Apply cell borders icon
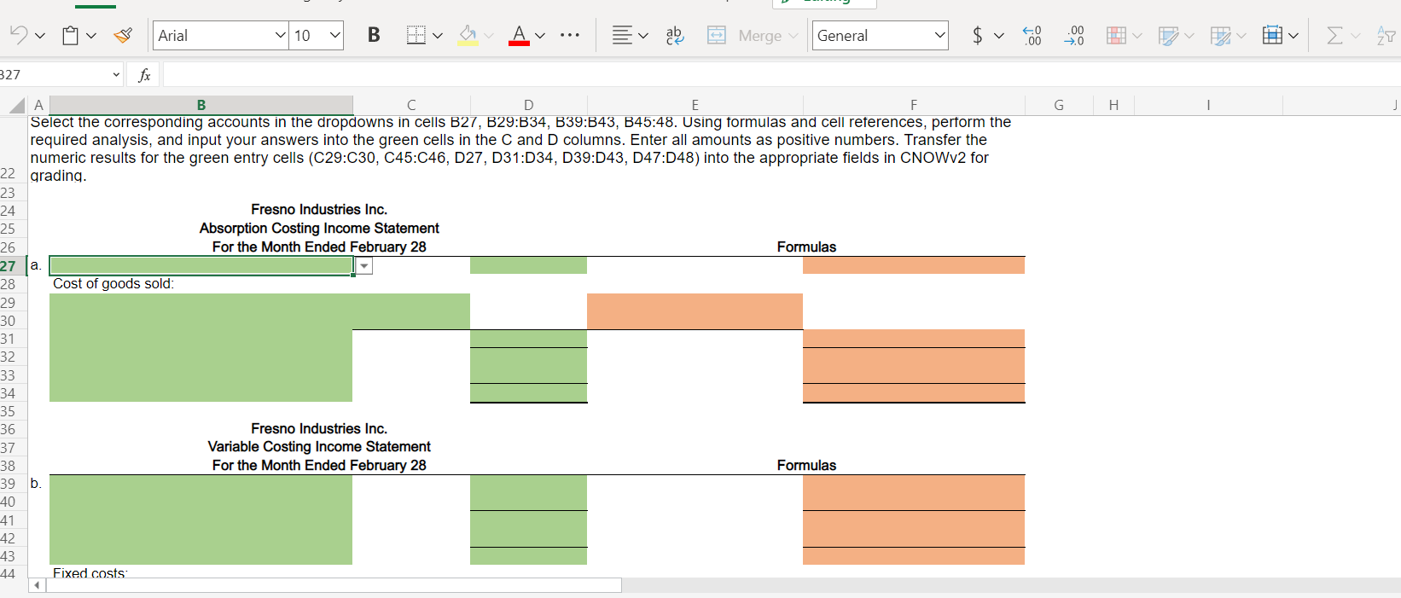The image size is (1401, 598). pos(416,35)
